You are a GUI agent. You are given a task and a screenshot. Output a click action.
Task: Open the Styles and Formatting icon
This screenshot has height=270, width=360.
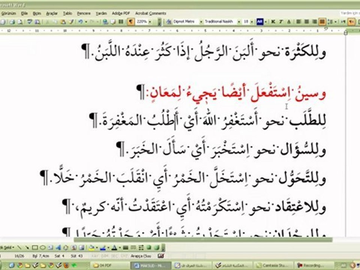169,22
